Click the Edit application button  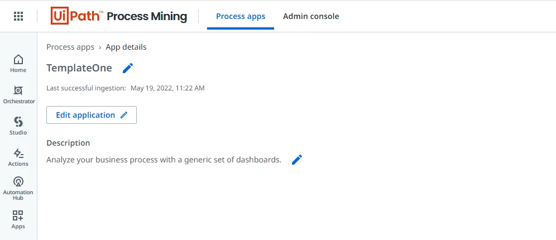pos(92,115)
